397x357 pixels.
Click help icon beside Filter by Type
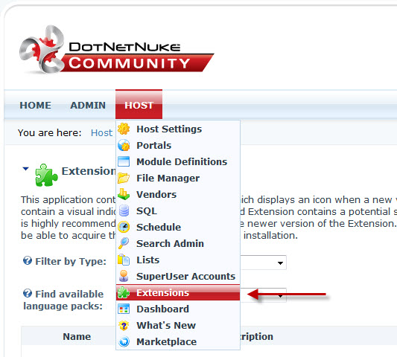coord(28,260)
